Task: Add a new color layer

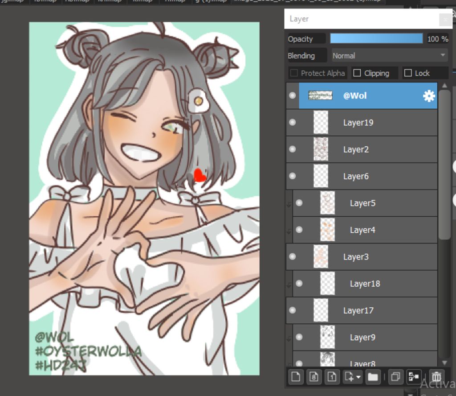Action: pyautogui.click(x=296, y=377)
